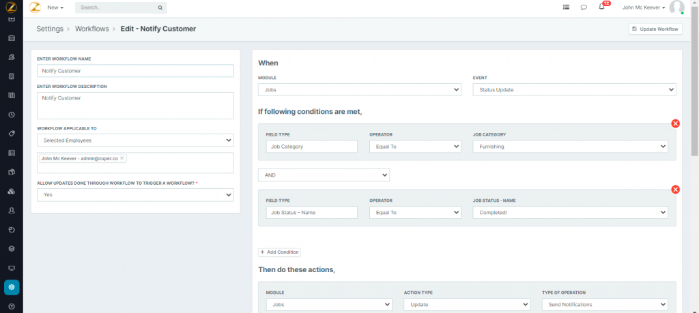Remove the Job Status - Name condition

pyautogui.click(x=675, y=190)
